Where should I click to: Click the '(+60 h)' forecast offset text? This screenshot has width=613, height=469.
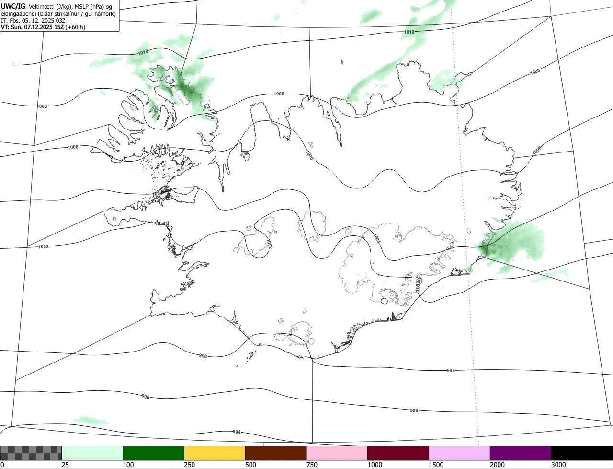click(75, 27)
